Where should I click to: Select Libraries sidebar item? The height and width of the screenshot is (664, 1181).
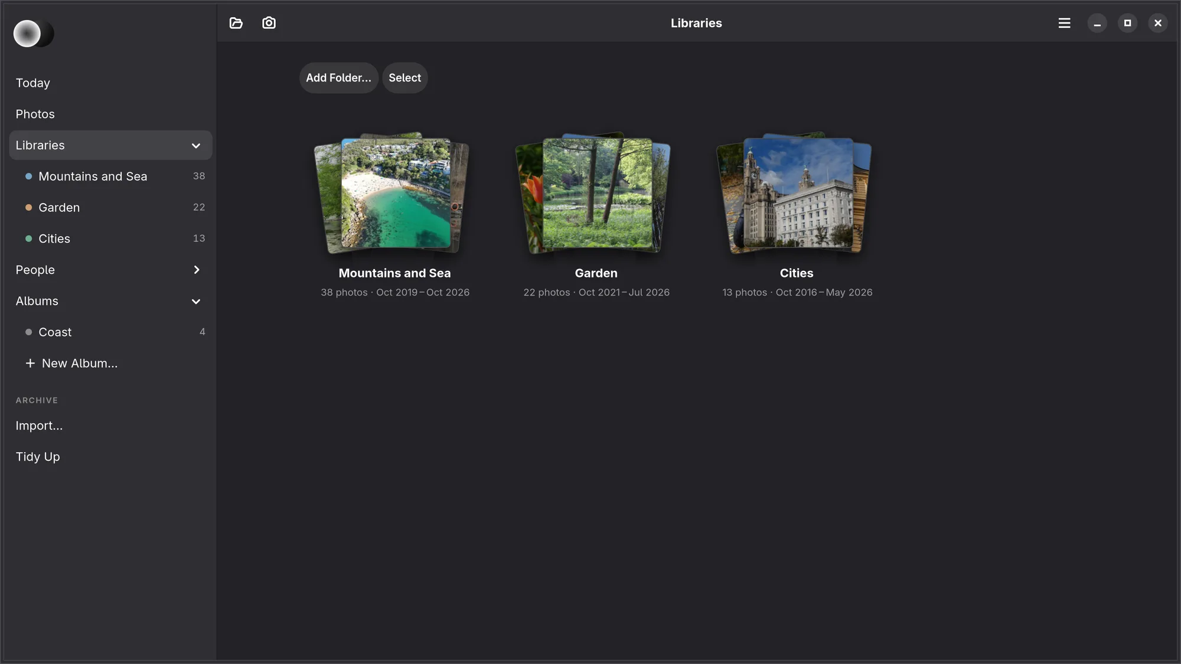[110, 145]
